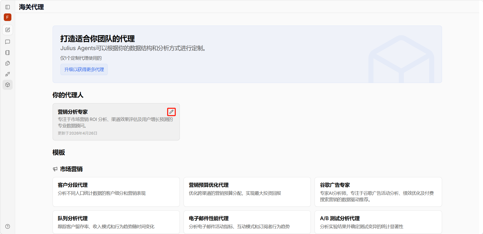Click the 升级以获得更多代理 button
Screen dimensions: 483x234
[84, 69]
